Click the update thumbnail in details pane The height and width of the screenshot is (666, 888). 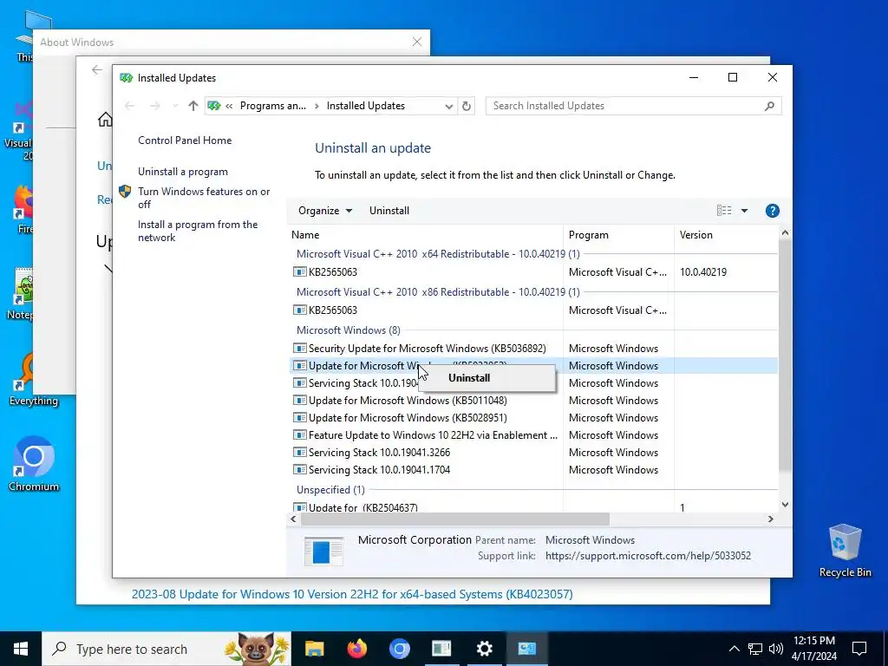[323, 551]
